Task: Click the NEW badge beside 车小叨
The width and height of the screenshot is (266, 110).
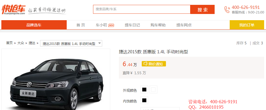Action: 111,25
